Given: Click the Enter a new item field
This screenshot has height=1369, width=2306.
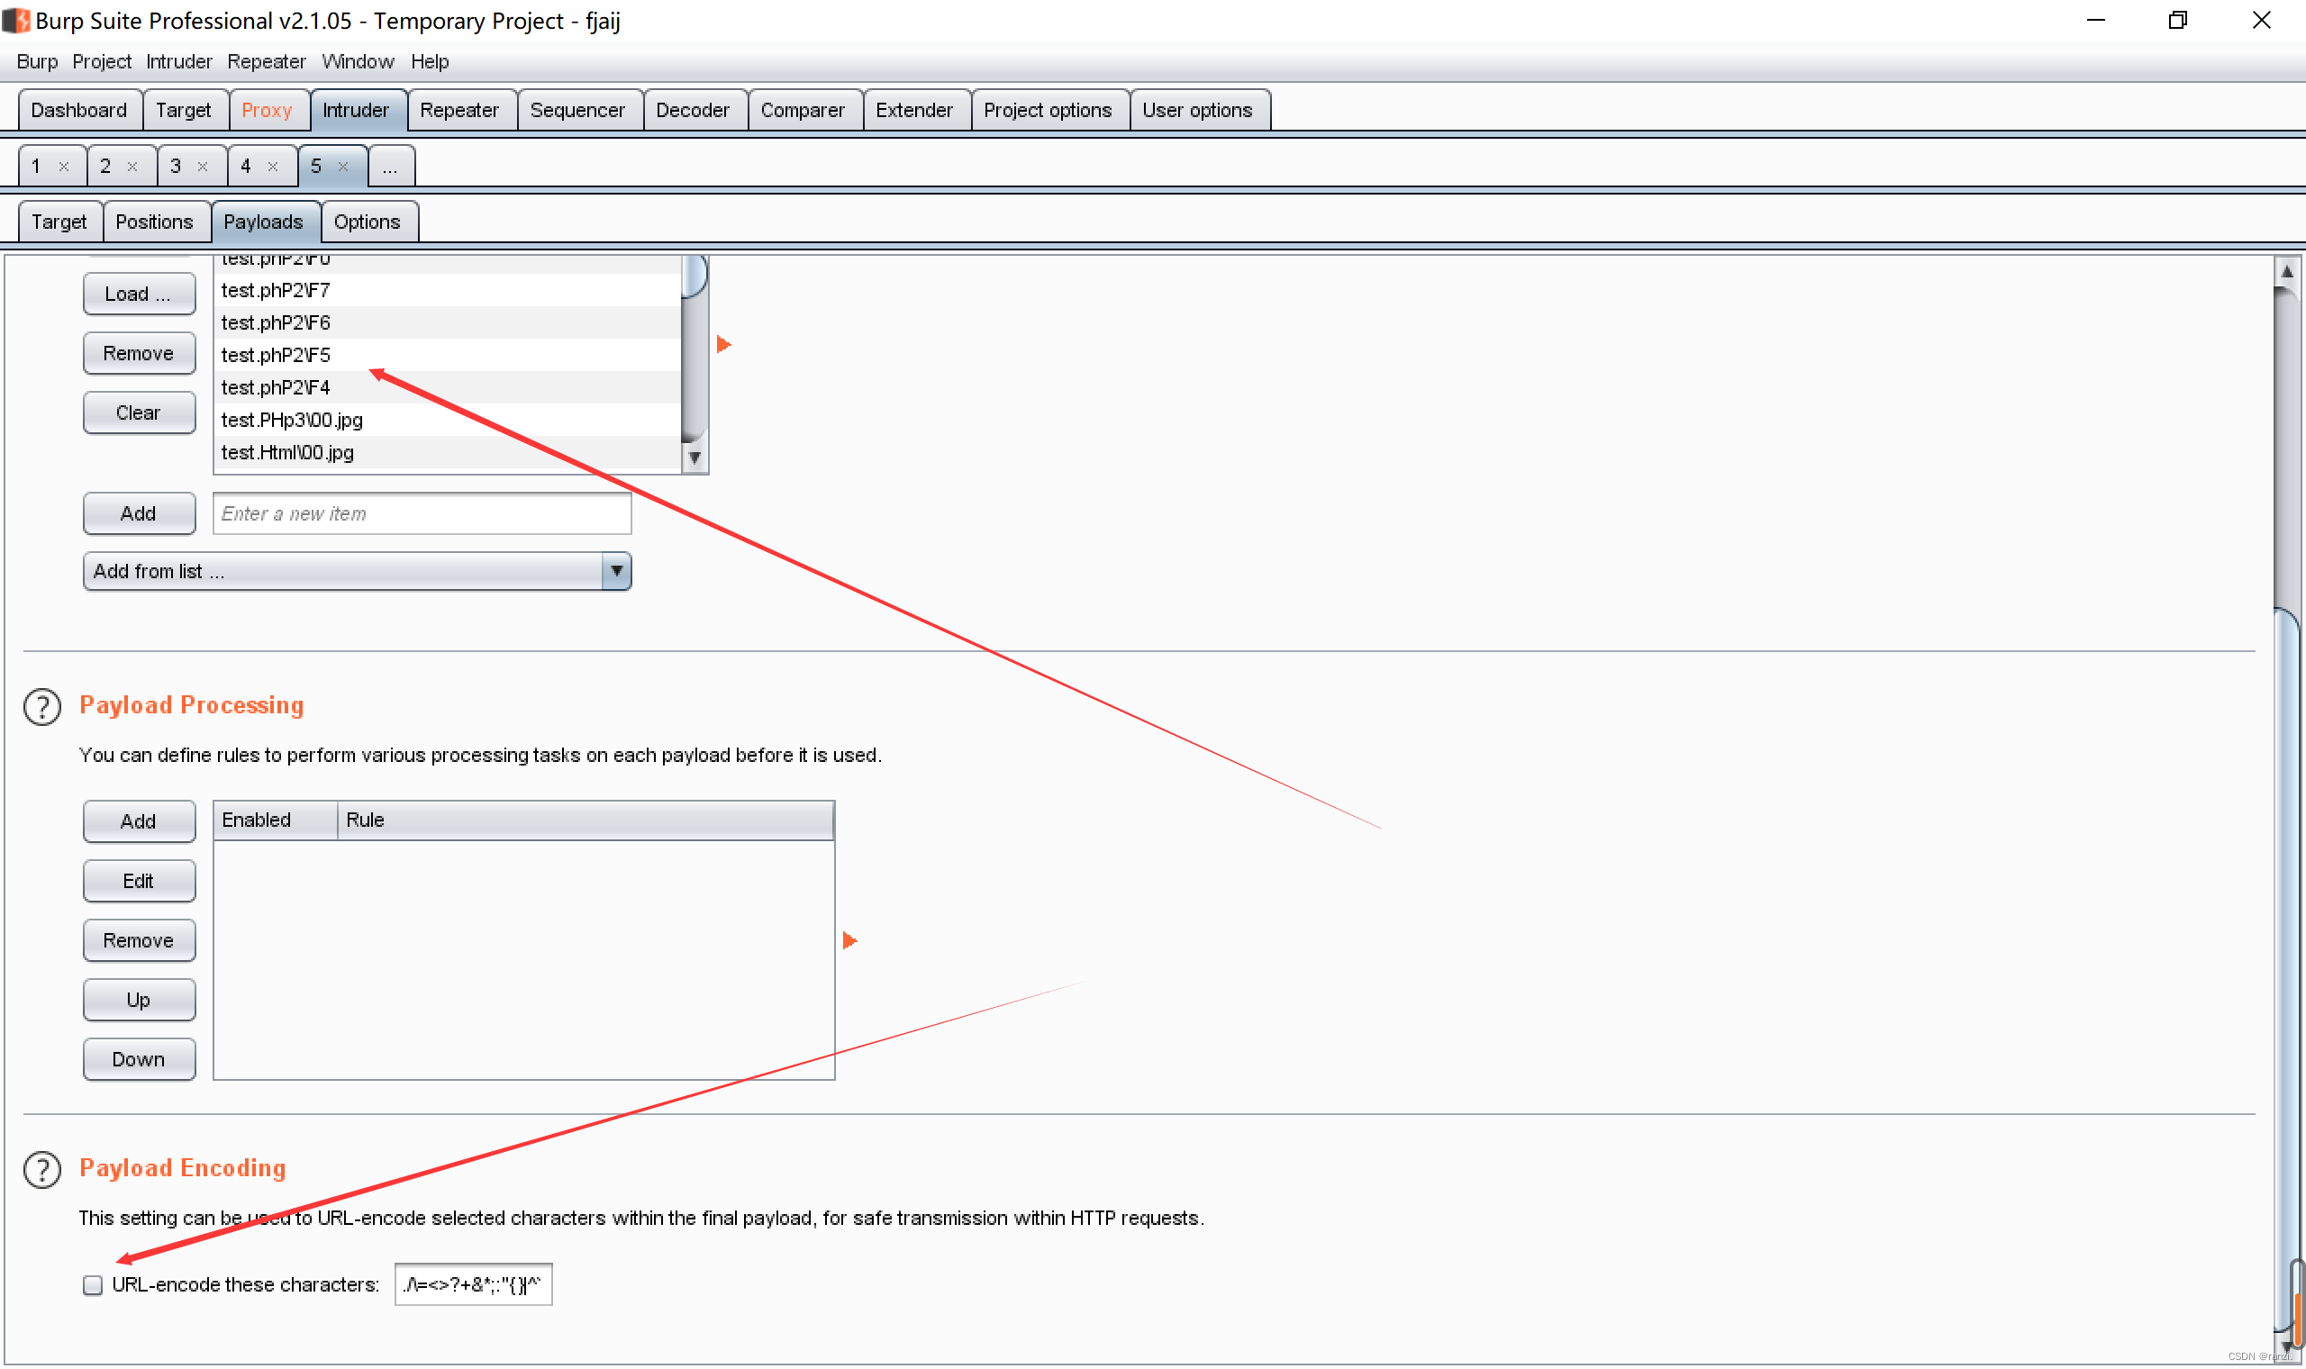Looking at the screenshot, I should (x=422, y=514).
